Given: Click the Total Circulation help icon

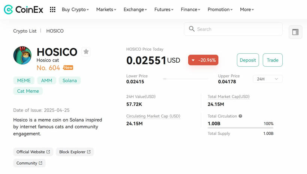Looking at the screenshot, I should (240, 116).
